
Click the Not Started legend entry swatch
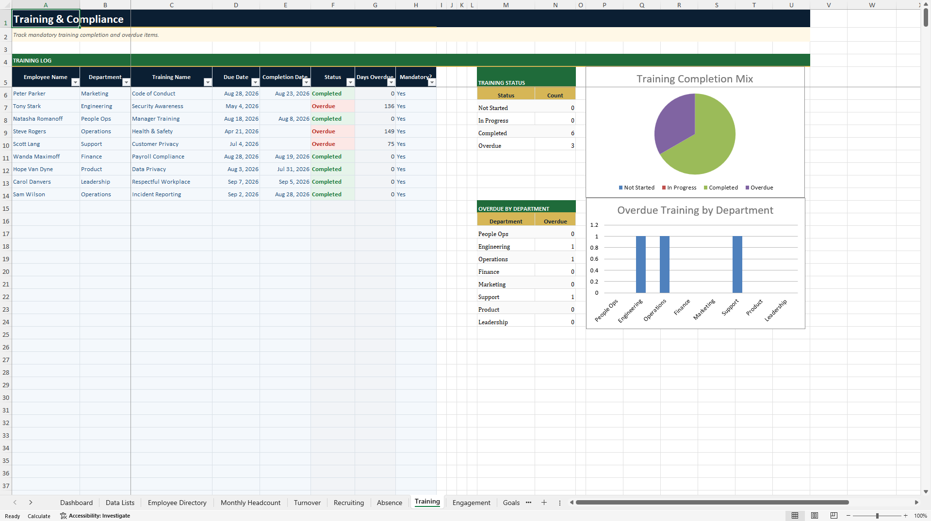pos(621,188)
